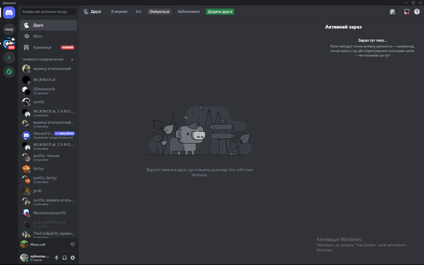Create a new private message plus icon

click(x=72, y=59)
